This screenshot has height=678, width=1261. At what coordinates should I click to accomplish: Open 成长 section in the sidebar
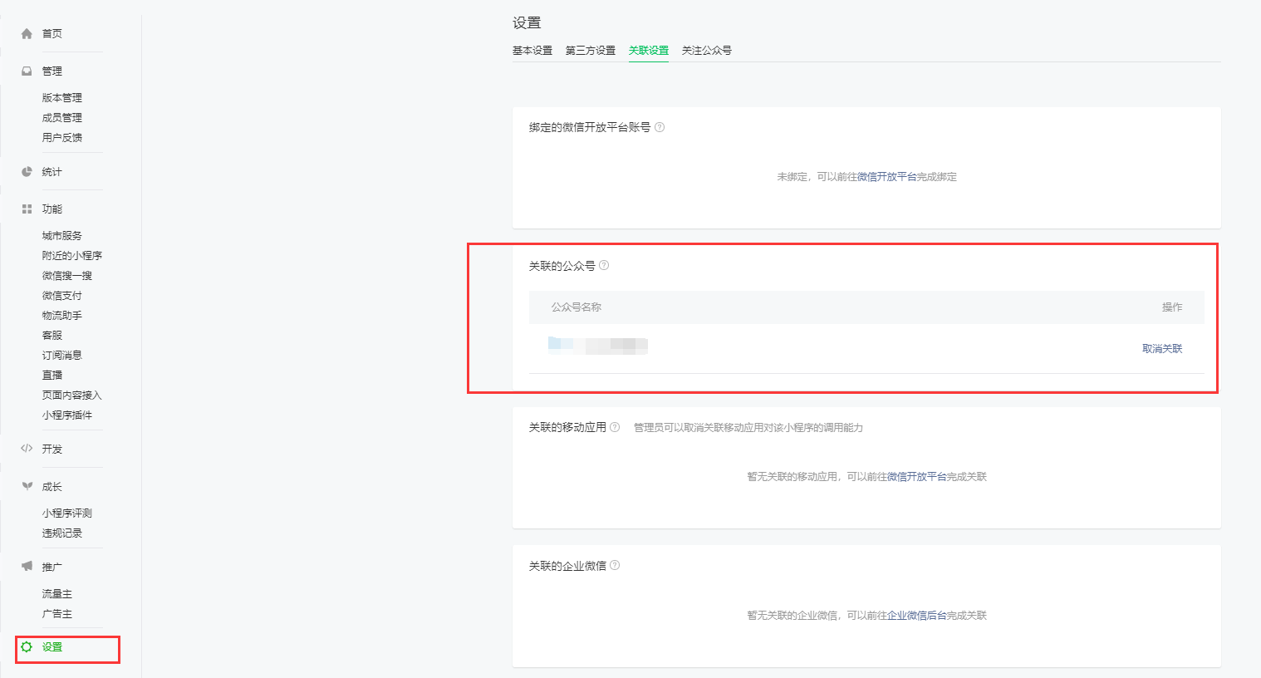[x=52, y=486]
